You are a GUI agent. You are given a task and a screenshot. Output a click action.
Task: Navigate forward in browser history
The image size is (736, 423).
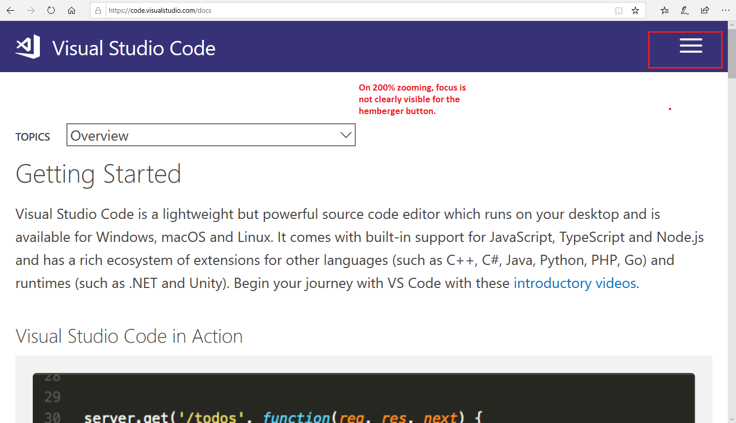pos(31,10)
